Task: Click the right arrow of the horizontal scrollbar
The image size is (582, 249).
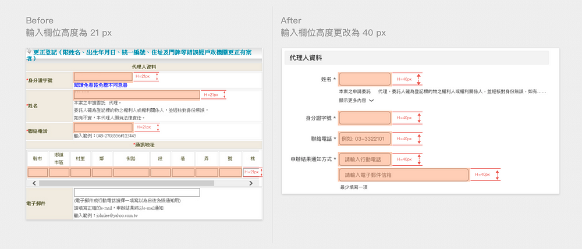Action: [251, 183]
